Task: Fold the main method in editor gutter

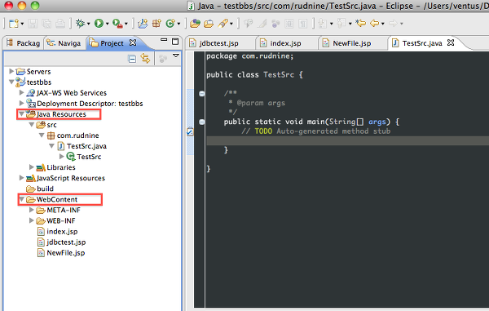Action: (x=202, y=122)
